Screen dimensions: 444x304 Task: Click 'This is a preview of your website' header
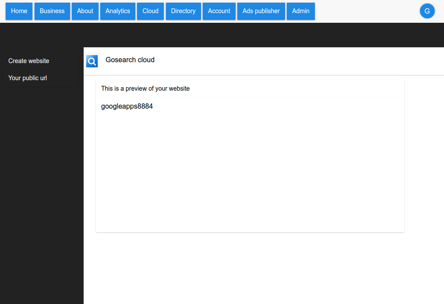[145, 88]
